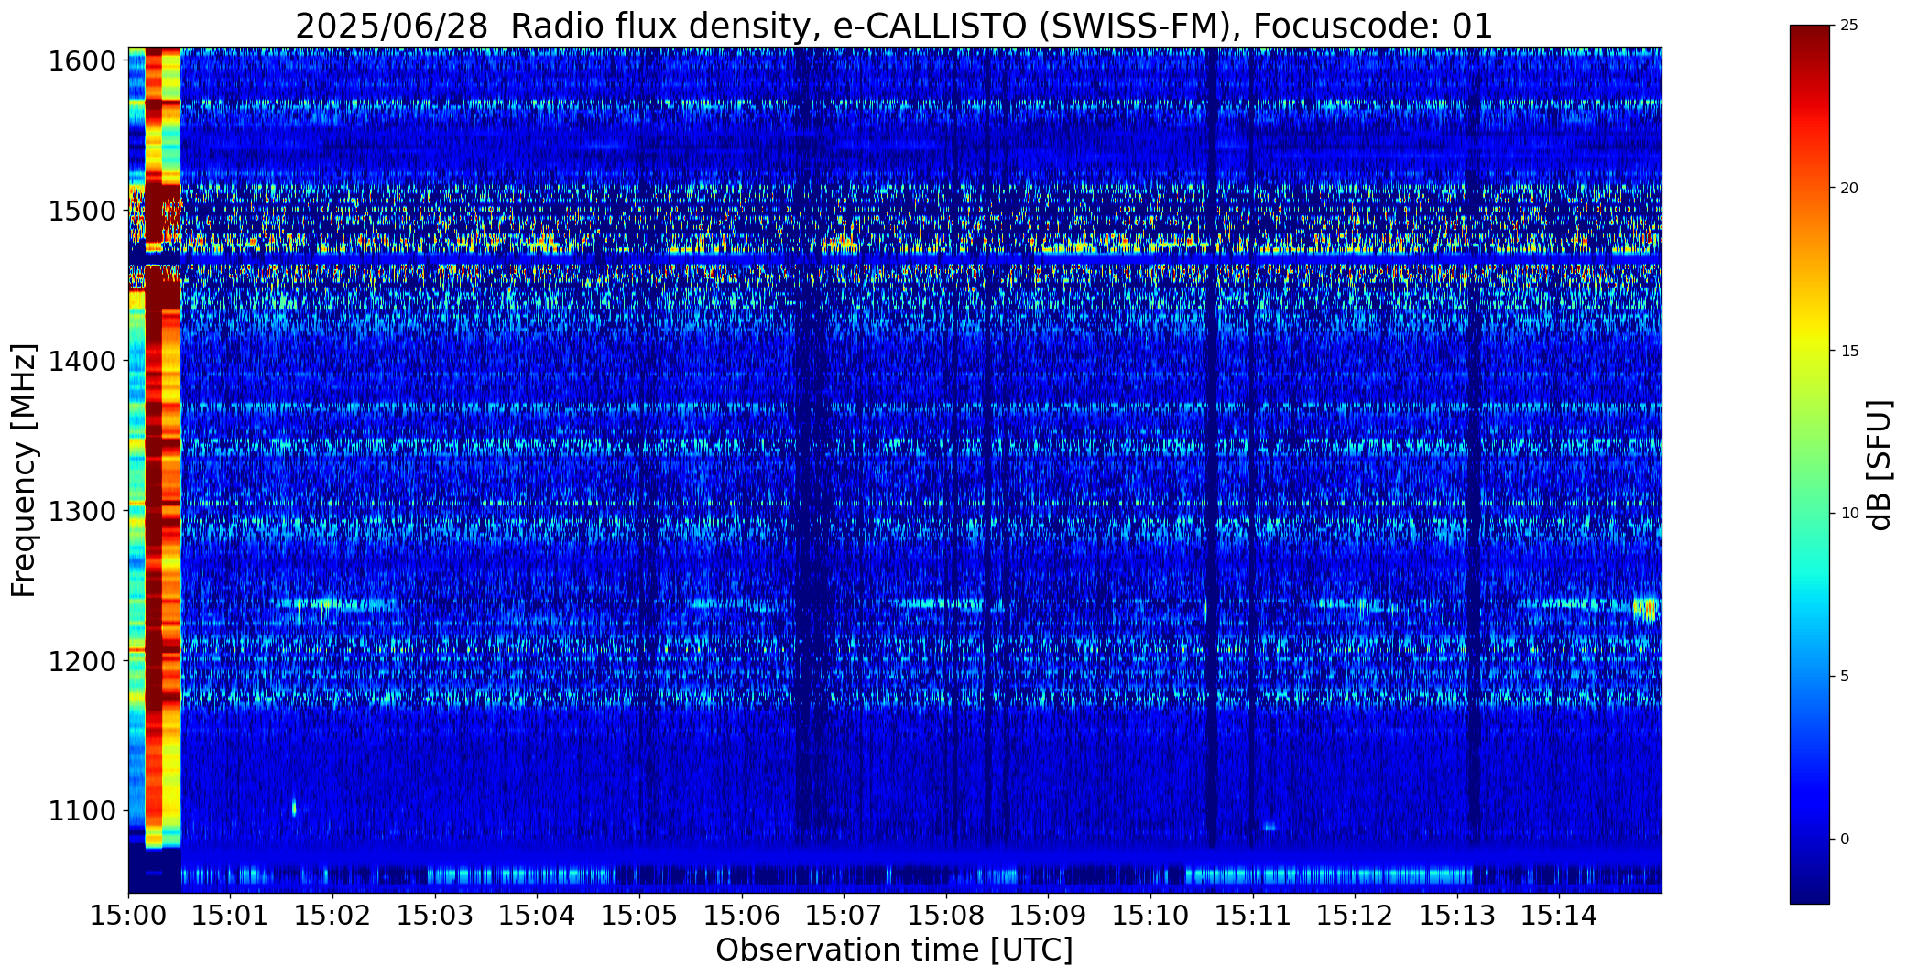Screen dimensions: 1907x977
Task: Click the 15:13 time tick label
Action: pyautogui.click(x=1457, y=915)
